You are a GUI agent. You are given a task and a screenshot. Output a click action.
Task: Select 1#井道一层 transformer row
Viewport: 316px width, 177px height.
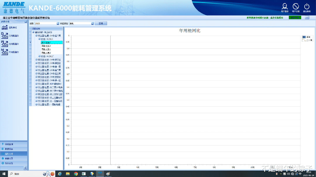click(x=49, y=67)
